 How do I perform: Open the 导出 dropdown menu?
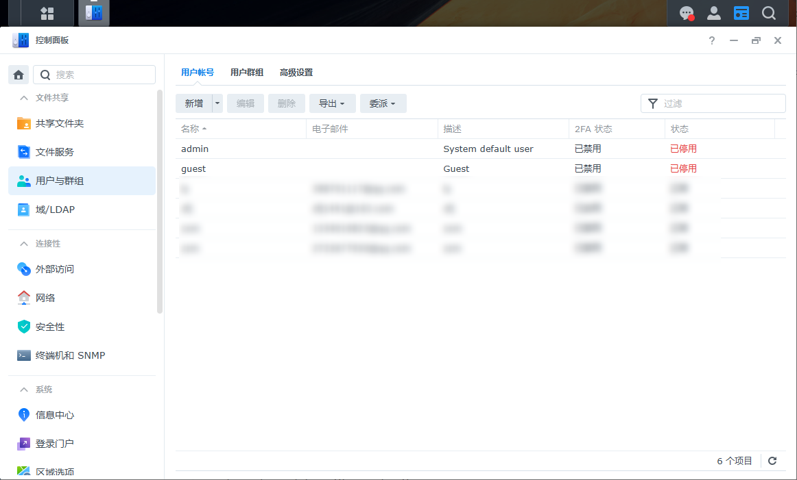click(332, 103)
